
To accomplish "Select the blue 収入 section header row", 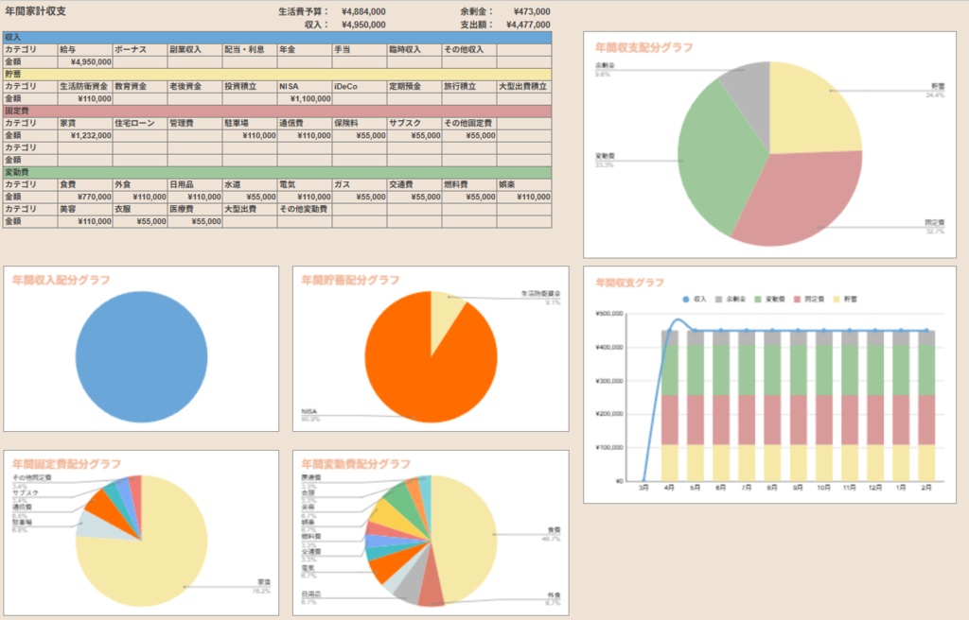I will tap(277, 38).
